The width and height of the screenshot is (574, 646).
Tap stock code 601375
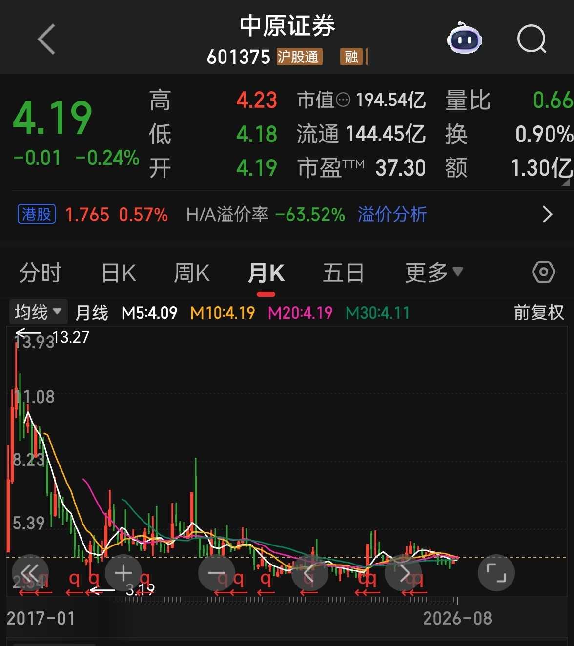coord(238,57)
